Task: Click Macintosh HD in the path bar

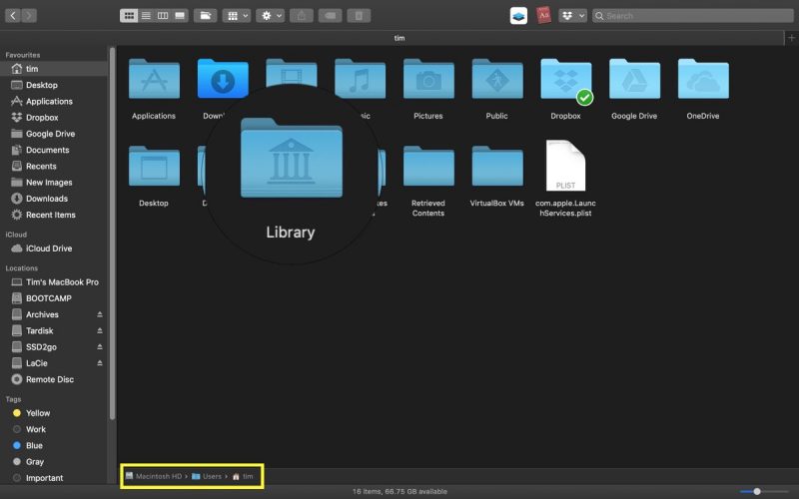Action: click(x=158, y=476)
